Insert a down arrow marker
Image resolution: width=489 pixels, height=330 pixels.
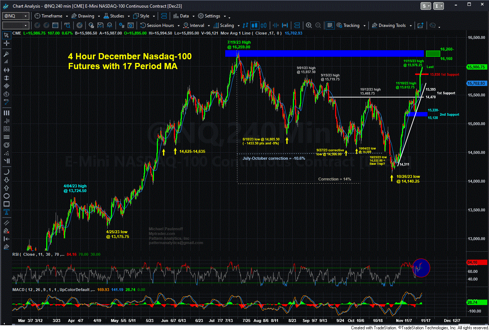6,180
